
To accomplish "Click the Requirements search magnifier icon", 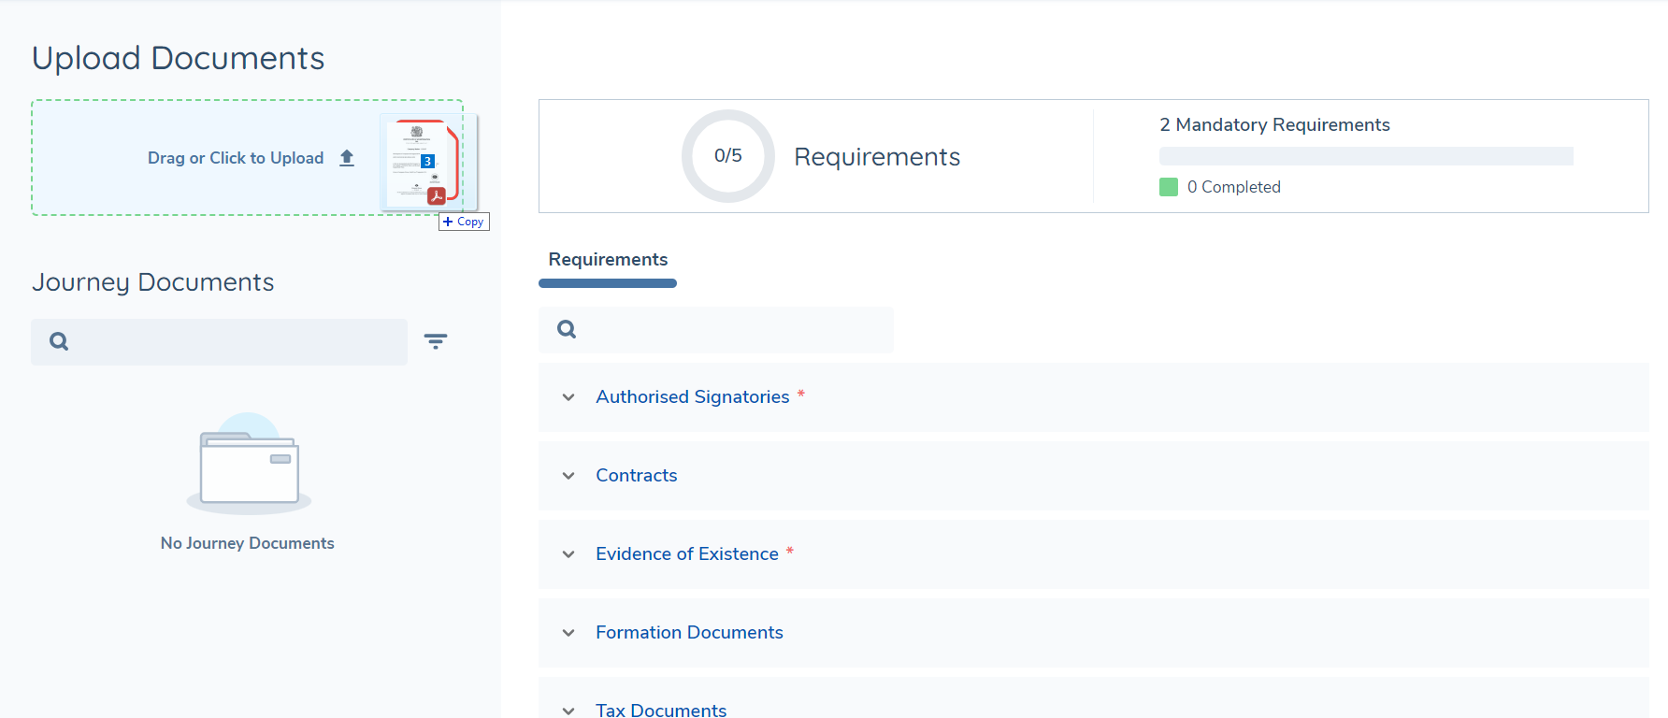I will [x=567, y=329].
